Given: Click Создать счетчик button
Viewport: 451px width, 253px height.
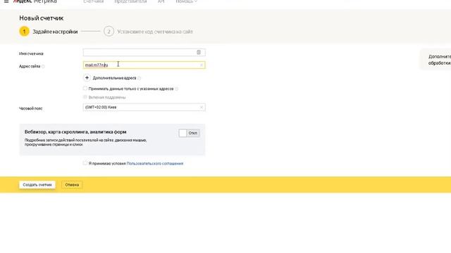Looking at the screenshot, I should pyautogui.click(x=37, y=185).
